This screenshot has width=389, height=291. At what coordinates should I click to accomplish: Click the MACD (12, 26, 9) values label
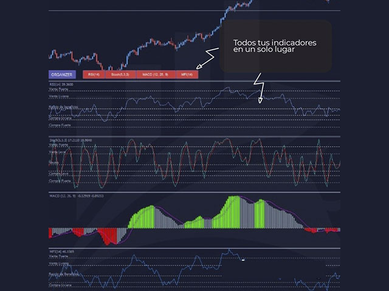coord(77,196)
